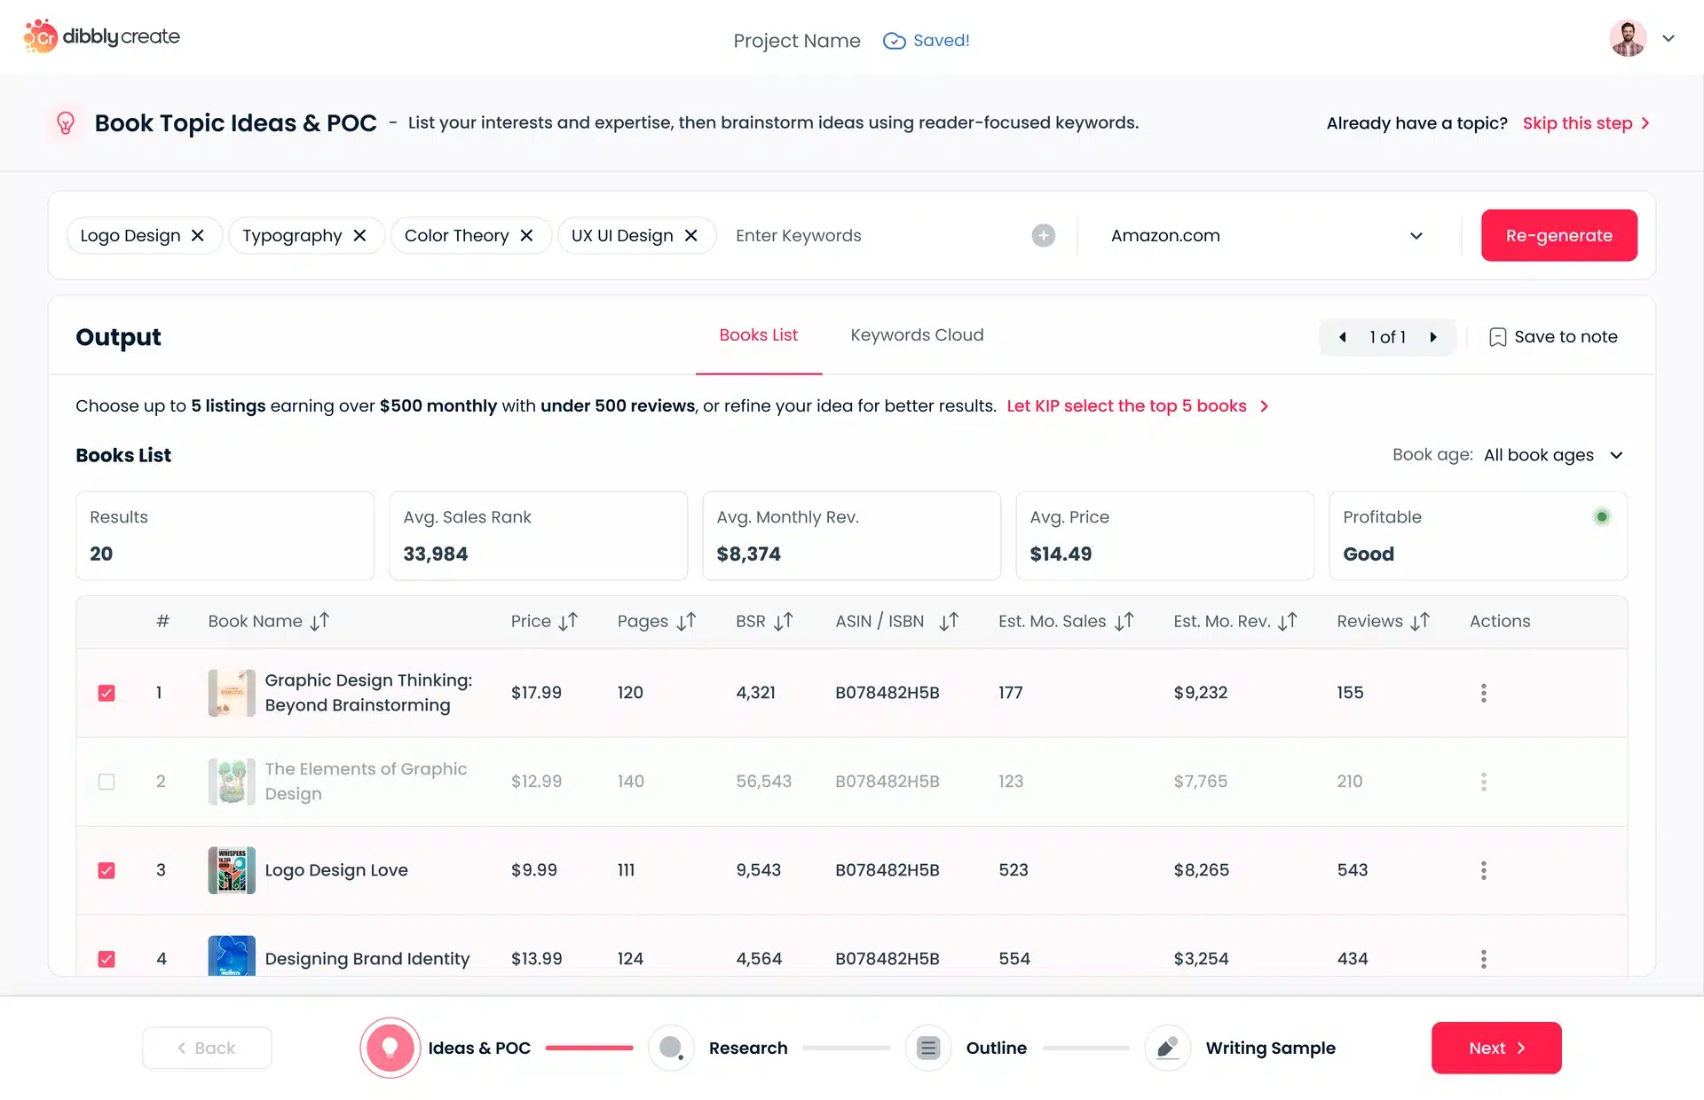The width and height of the screenshot is (1704, 1100).
Task: Click the Designing Brand Identity book title
Action: coord(367,959)
